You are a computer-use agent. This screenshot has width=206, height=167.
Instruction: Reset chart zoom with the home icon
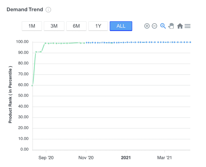pyautogui.click(x=180, y=26)
